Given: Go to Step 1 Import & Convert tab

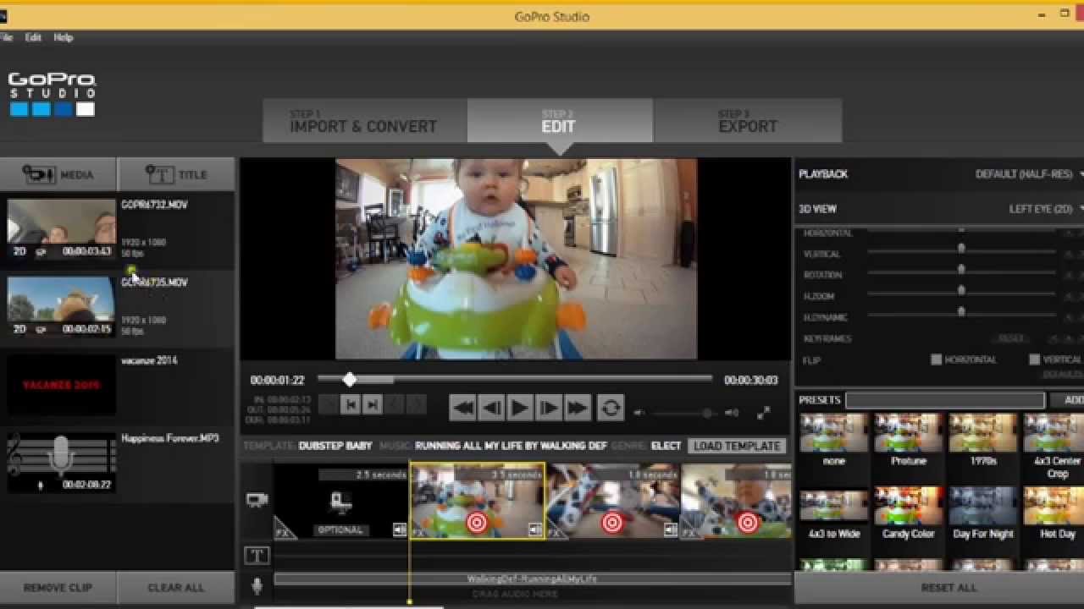Looking at the screenshot, I should point(364,121).
